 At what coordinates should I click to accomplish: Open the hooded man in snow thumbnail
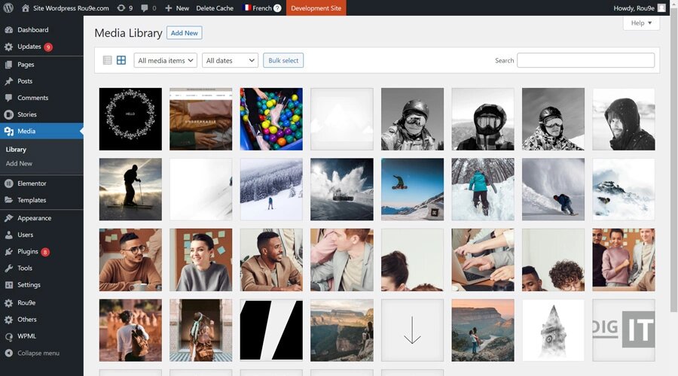pos(624,119)
